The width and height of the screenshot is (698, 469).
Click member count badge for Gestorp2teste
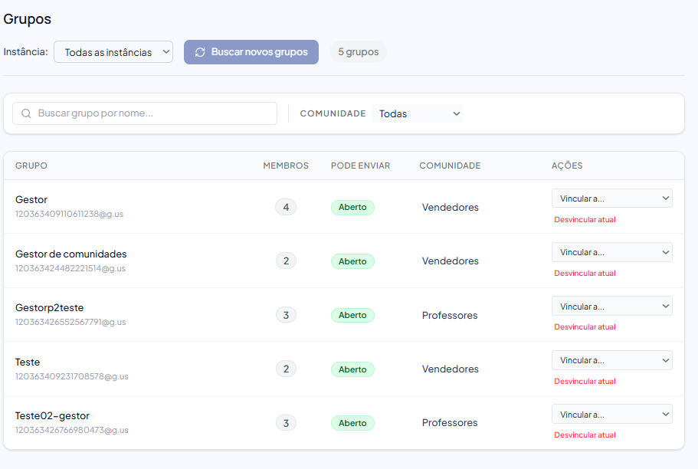[286, 315]
